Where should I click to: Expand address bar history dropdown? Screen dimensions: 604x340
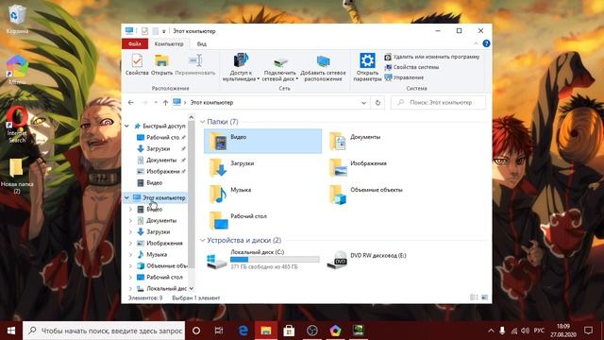363,103
